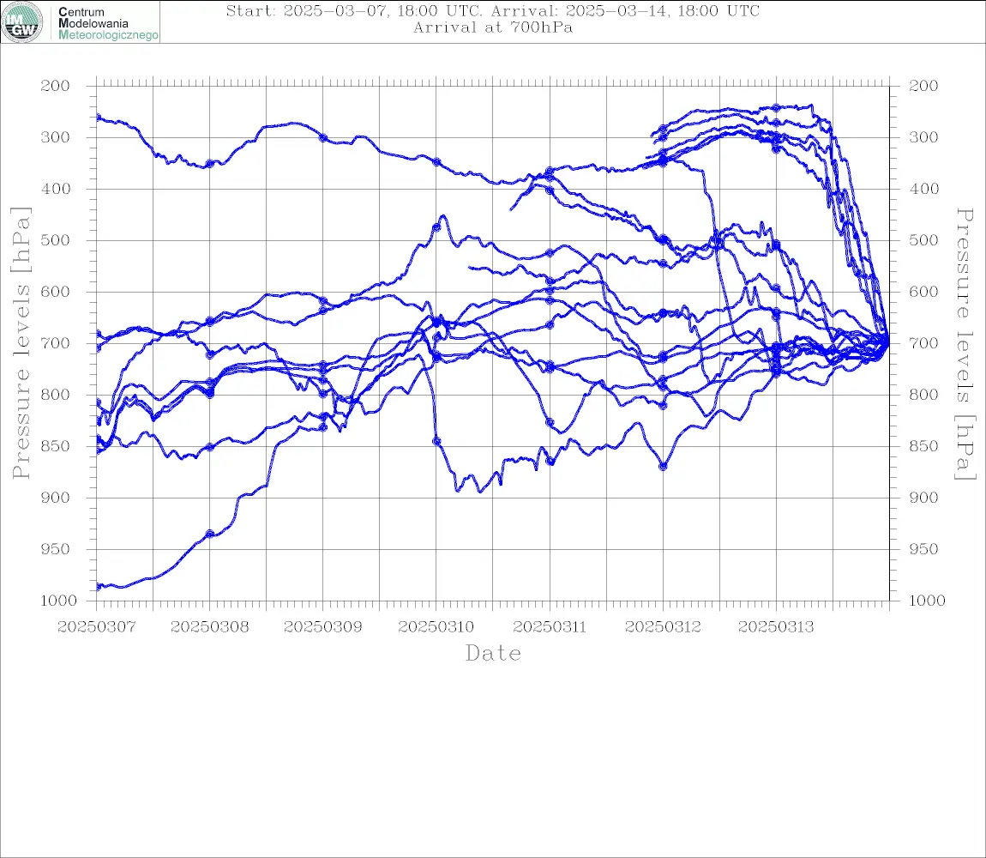
Task: Click the right 'Pressure levels [hPa]' axis title
Action: [x=965, y=344]
